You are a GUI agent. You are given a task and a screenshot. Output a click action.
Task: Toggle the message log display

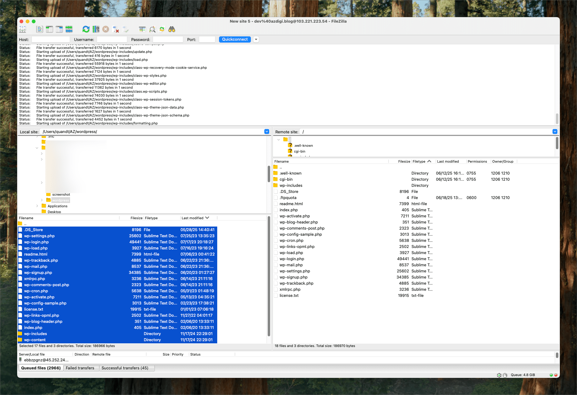39,29
